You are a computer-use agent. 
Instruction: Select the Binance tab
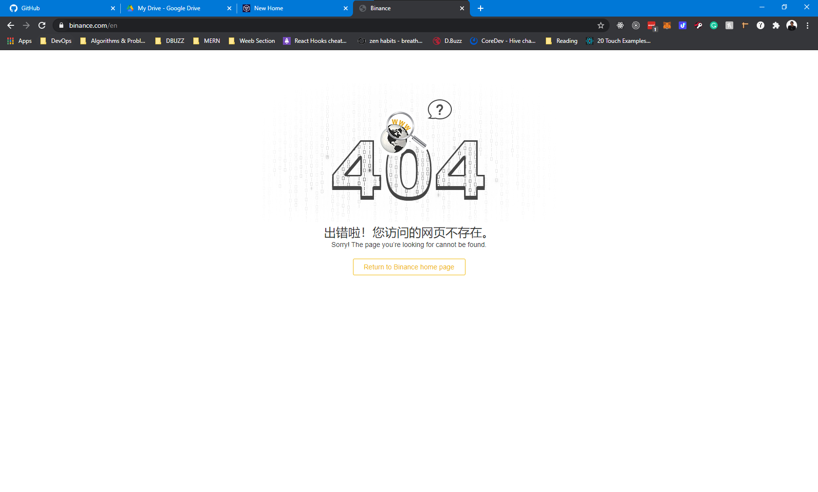coord(410,8)
